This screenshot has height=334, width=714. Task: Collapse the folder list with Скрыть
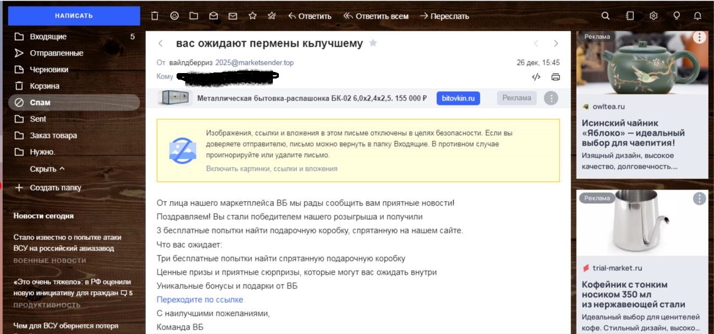coord(47,169)
